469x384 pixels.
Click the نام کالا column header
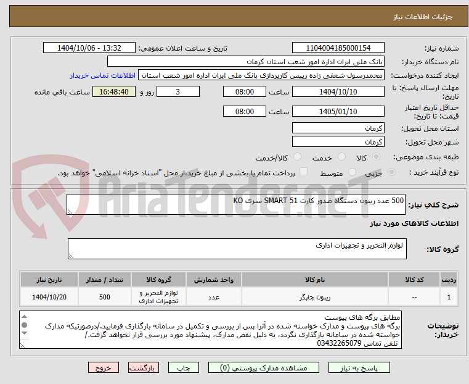315,280
